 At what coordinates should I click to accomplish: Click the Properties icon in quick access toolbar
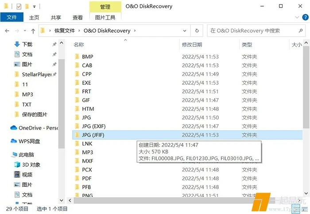click(x=19, y=7)
